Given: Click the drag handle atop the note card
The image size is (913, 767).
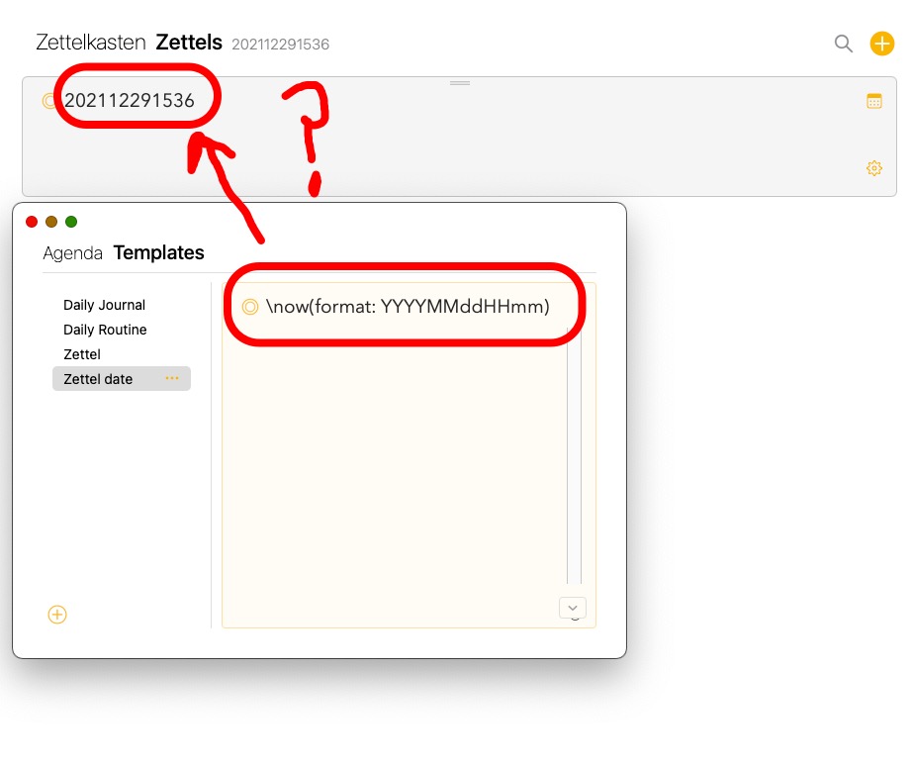Looking at the screenshot, I should (460, 83).
